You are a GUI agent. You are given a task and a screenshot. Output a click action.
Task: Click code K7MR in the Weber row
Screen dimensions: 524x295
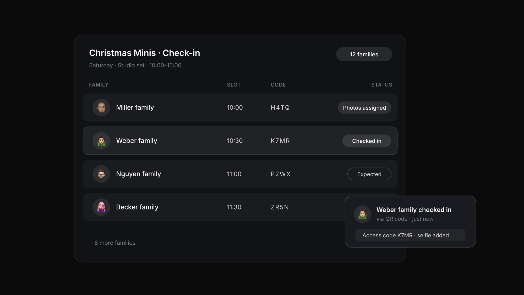(x=280, y=141)
